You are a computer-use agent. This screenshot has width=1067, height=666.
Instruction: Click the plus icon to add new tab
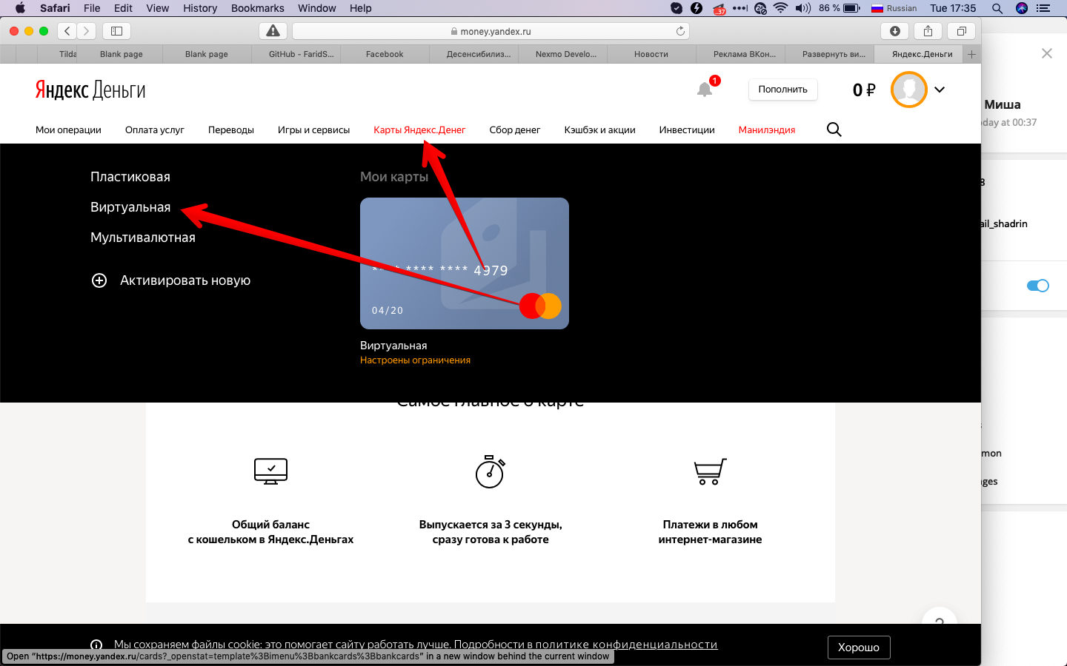(x=972, y=54)
